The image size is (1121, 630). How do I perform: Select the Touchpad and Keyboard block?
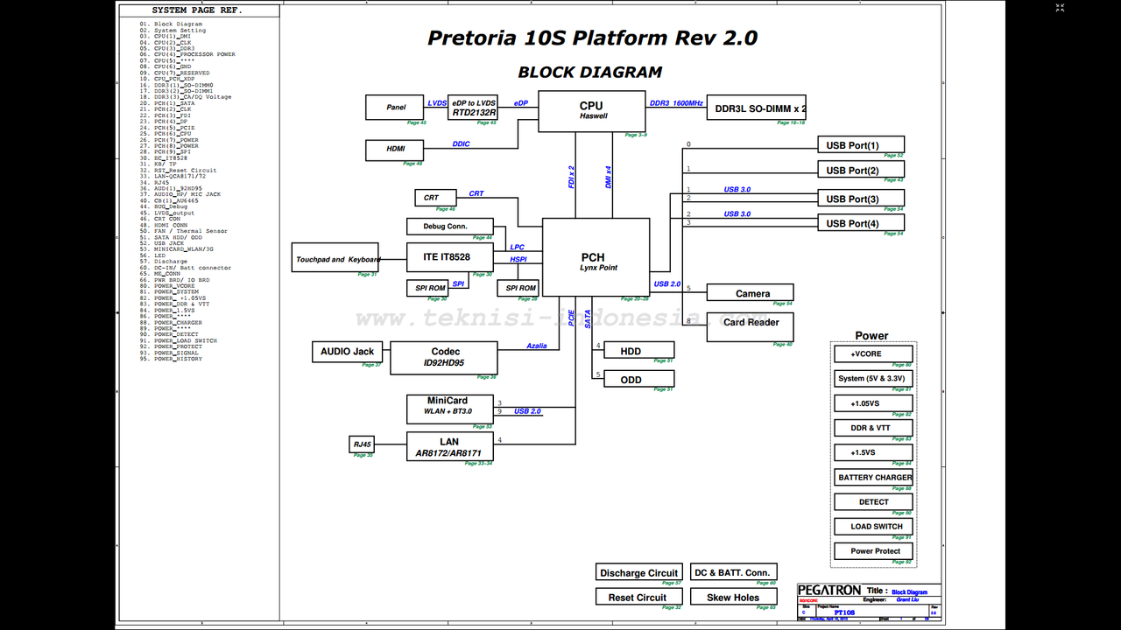coord(335,257)
